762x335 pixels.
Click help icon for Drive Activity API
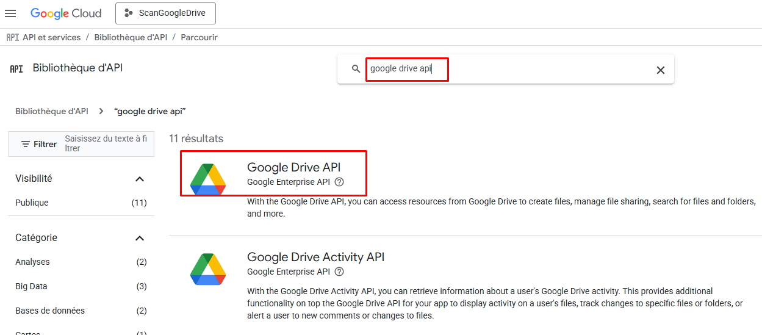339,272
